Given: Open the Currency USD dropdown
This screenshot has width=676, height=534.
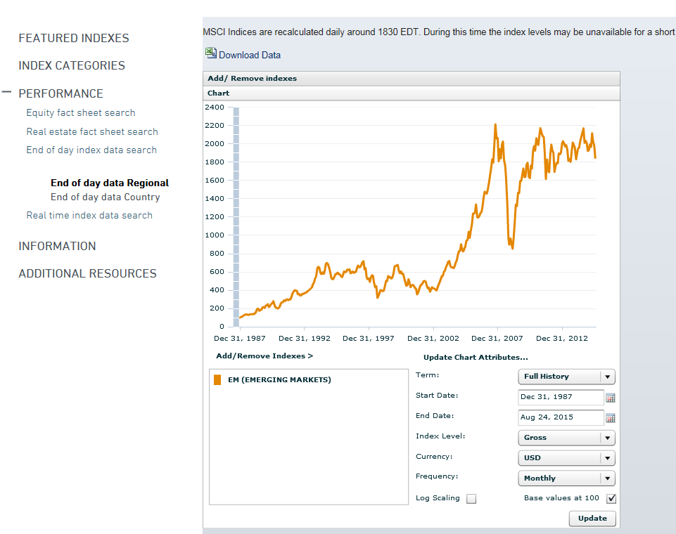Looking at the screenshot, I should pyautogui.click(x=566, y=458).
